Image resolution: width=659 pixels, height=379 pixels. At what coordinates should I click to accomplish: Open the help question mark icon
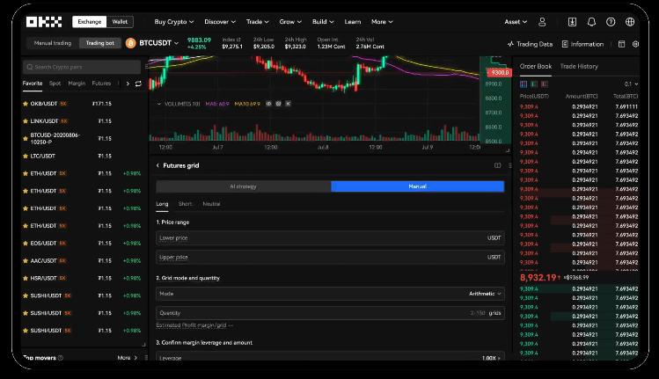[611, 22]
